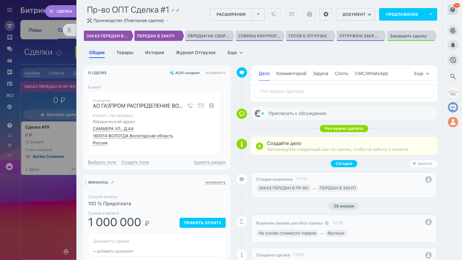This screenshot has height=260, width=462.
Task: Click the settings gear icon in deal header
Action: tap(326, 14)
